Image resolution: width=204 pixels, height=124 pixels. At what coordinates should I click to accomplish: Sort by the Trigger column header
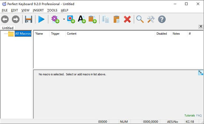pyautogui.click(x=57, y=34)
